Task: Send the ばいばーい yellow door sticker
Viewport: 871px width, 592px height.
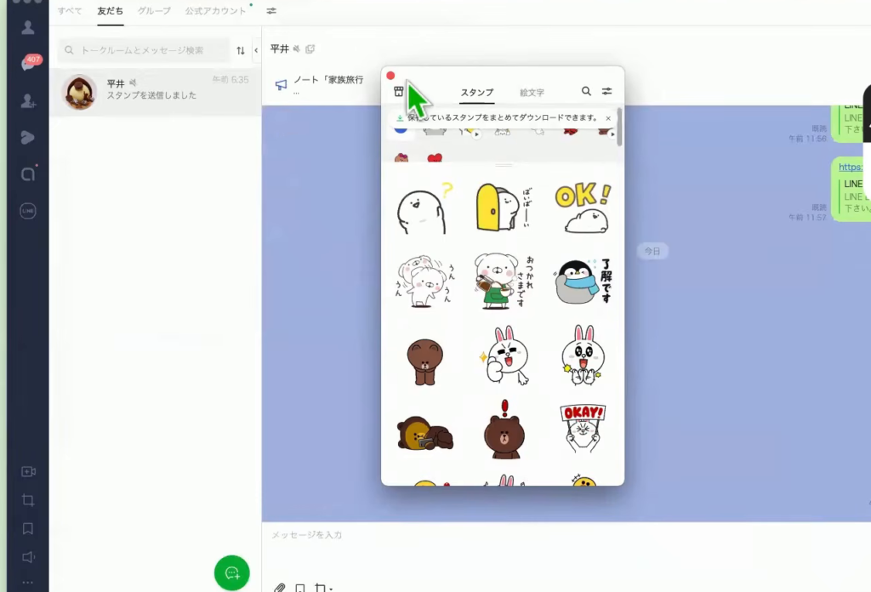Action: pos(504,208)
